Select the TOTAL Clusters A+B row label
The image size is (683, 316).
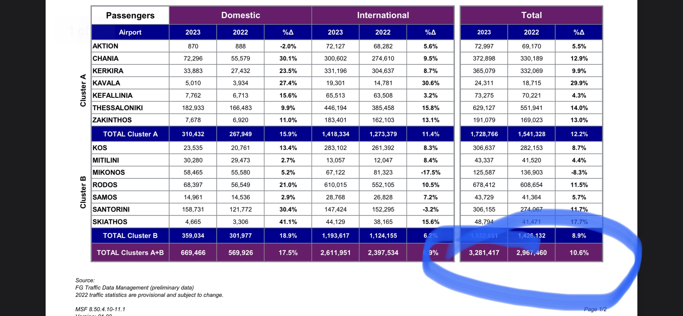point(130,253)
